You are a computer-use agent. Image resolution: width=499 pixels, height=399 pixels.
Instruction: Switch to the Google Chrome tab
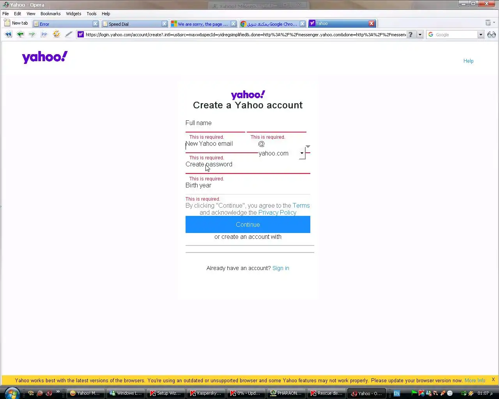click(x=273, y=24)
